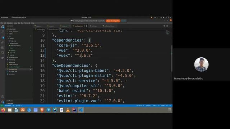The width and height of the screenshot is (230, 129).
Task: Collapse the store folder
Action: pos(11,48)
